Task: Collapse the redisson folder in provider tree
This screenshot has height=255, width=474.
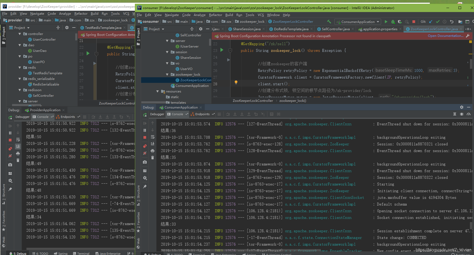Action: 20,90
